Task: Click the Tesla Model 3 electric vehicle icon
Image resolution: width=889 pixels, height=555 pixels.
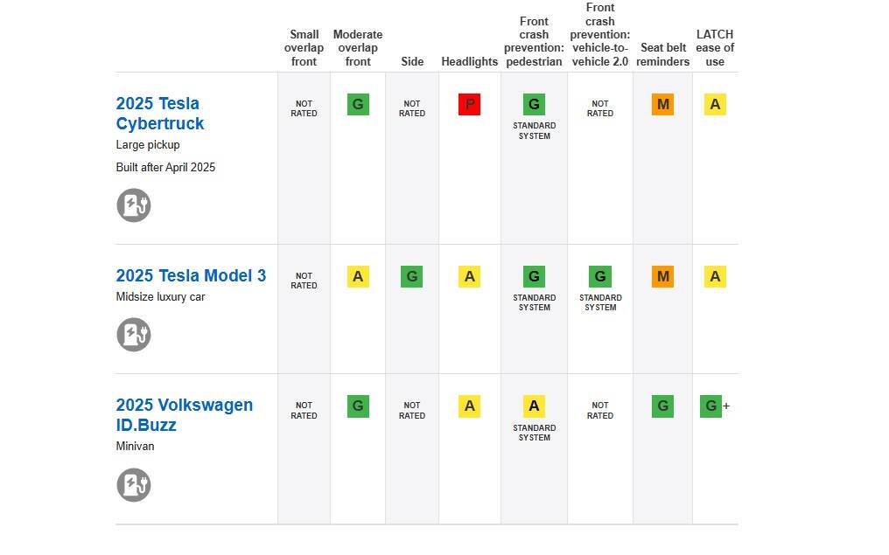Action: (x=134, y=335)
